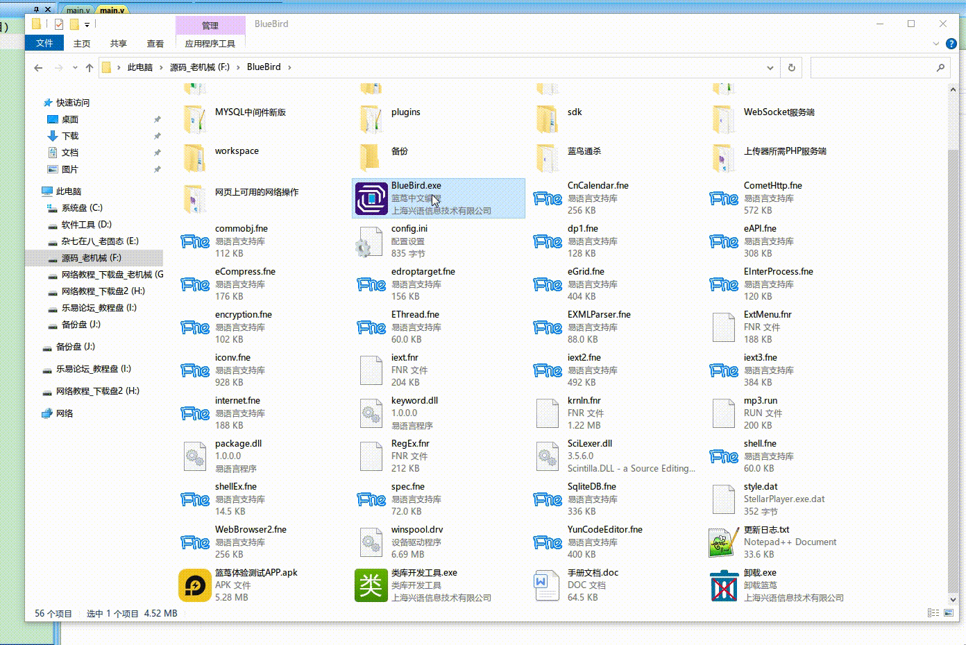This screenshot has width=966, height=645.
Task: Navigate back using the back arrow
Action: click(x=39, y=68)
